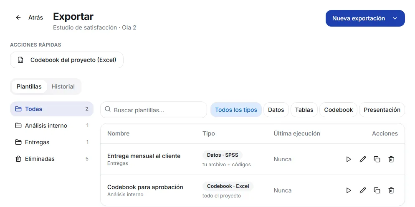Select the Todos los tipos filter

(236, 110)
